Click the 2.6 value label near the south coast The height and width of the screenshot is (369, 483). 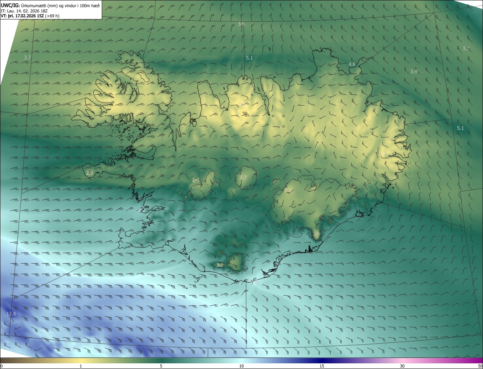[316, 234]
